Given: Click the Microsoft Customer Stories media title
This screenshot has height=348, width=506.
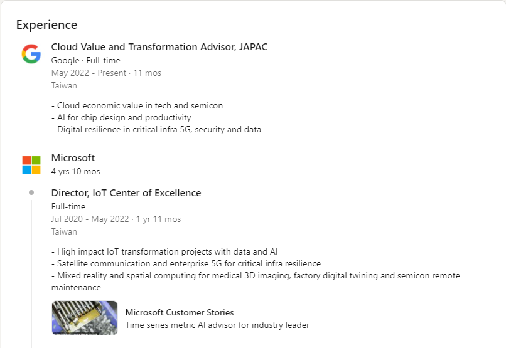Looking at the screenshot, I should point(180,312).
